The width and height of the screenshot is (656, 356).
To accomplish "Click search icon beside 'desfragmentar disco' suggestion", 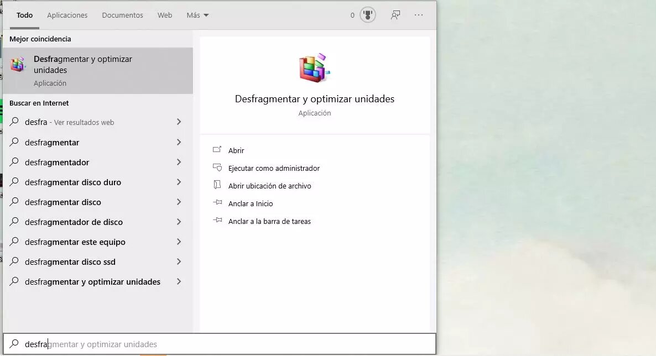I will pyautogui.click(x=14, y=202).
